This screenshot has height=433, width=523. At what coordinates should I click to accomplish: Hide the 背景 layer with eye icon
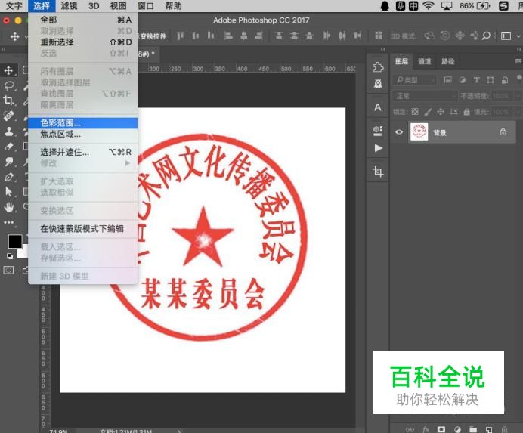tap(399, 132)
